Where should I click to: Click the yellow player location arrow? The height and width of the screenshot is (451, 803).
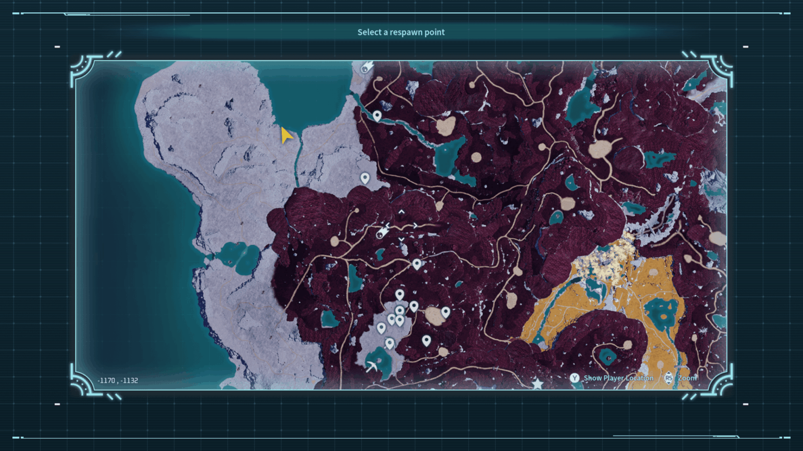coord(286,135)
